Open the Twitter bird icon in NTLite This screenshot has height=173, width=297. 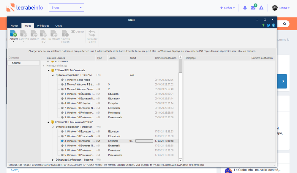(x=268, y=25)
